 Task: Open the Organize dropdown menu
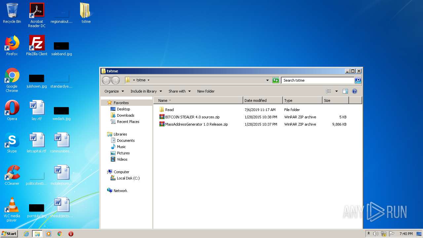[x=114, y=91]
